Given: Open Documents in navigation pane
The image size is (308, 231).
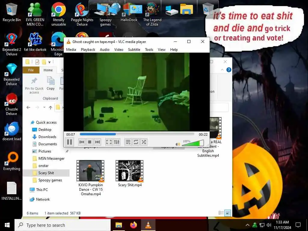Looking at the screenshot, I should (x=48, y=144).
